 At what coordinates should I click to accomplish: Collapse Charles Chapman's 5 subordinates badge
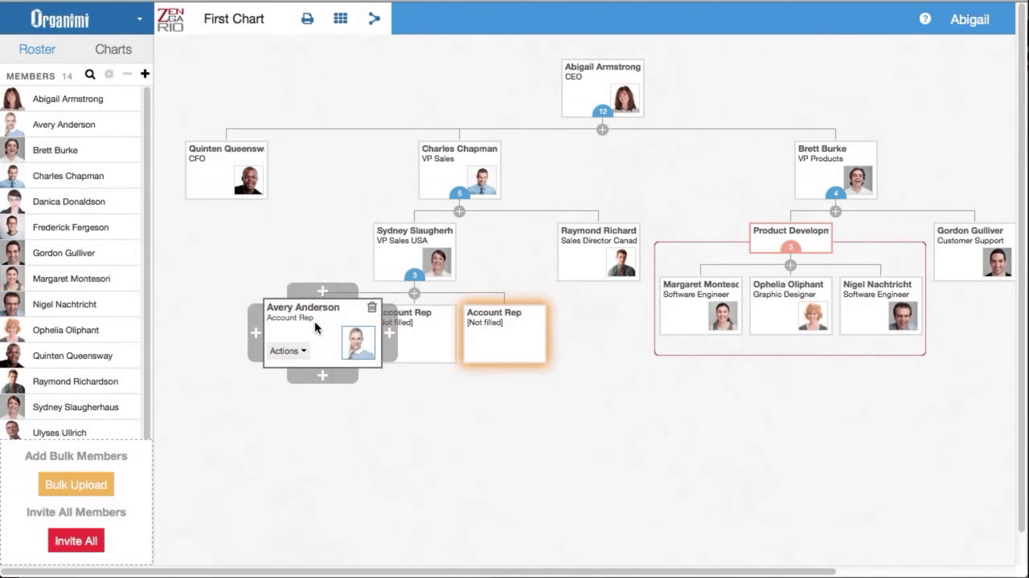click(x=459, y=193)
